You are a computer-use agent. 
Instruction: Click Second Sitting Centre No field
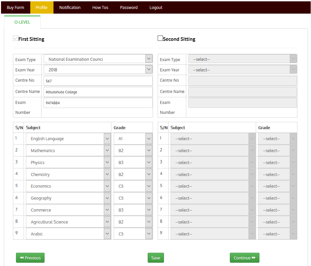(x=242, y=81)
